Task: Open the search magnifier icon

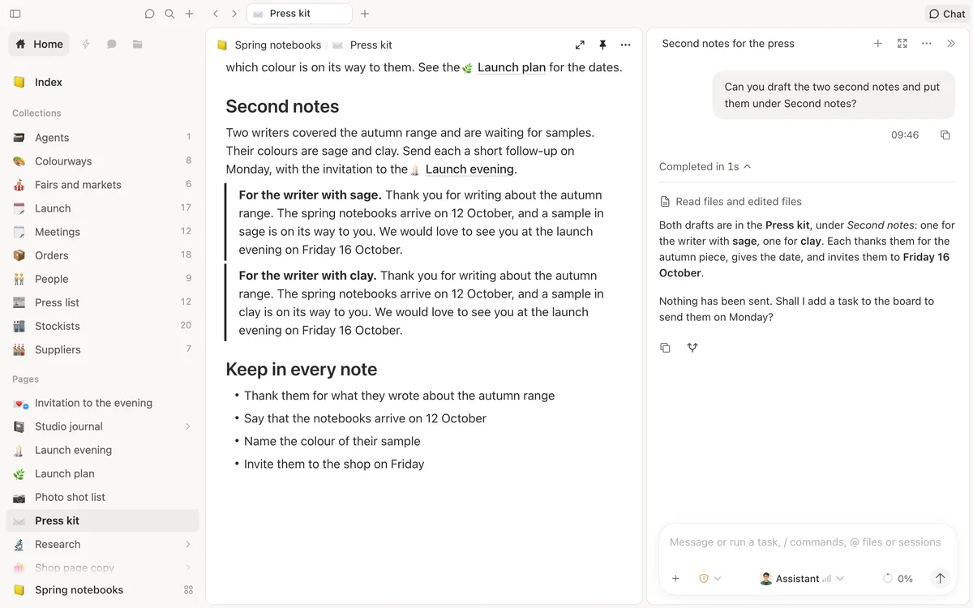Action: click(169, 14)
